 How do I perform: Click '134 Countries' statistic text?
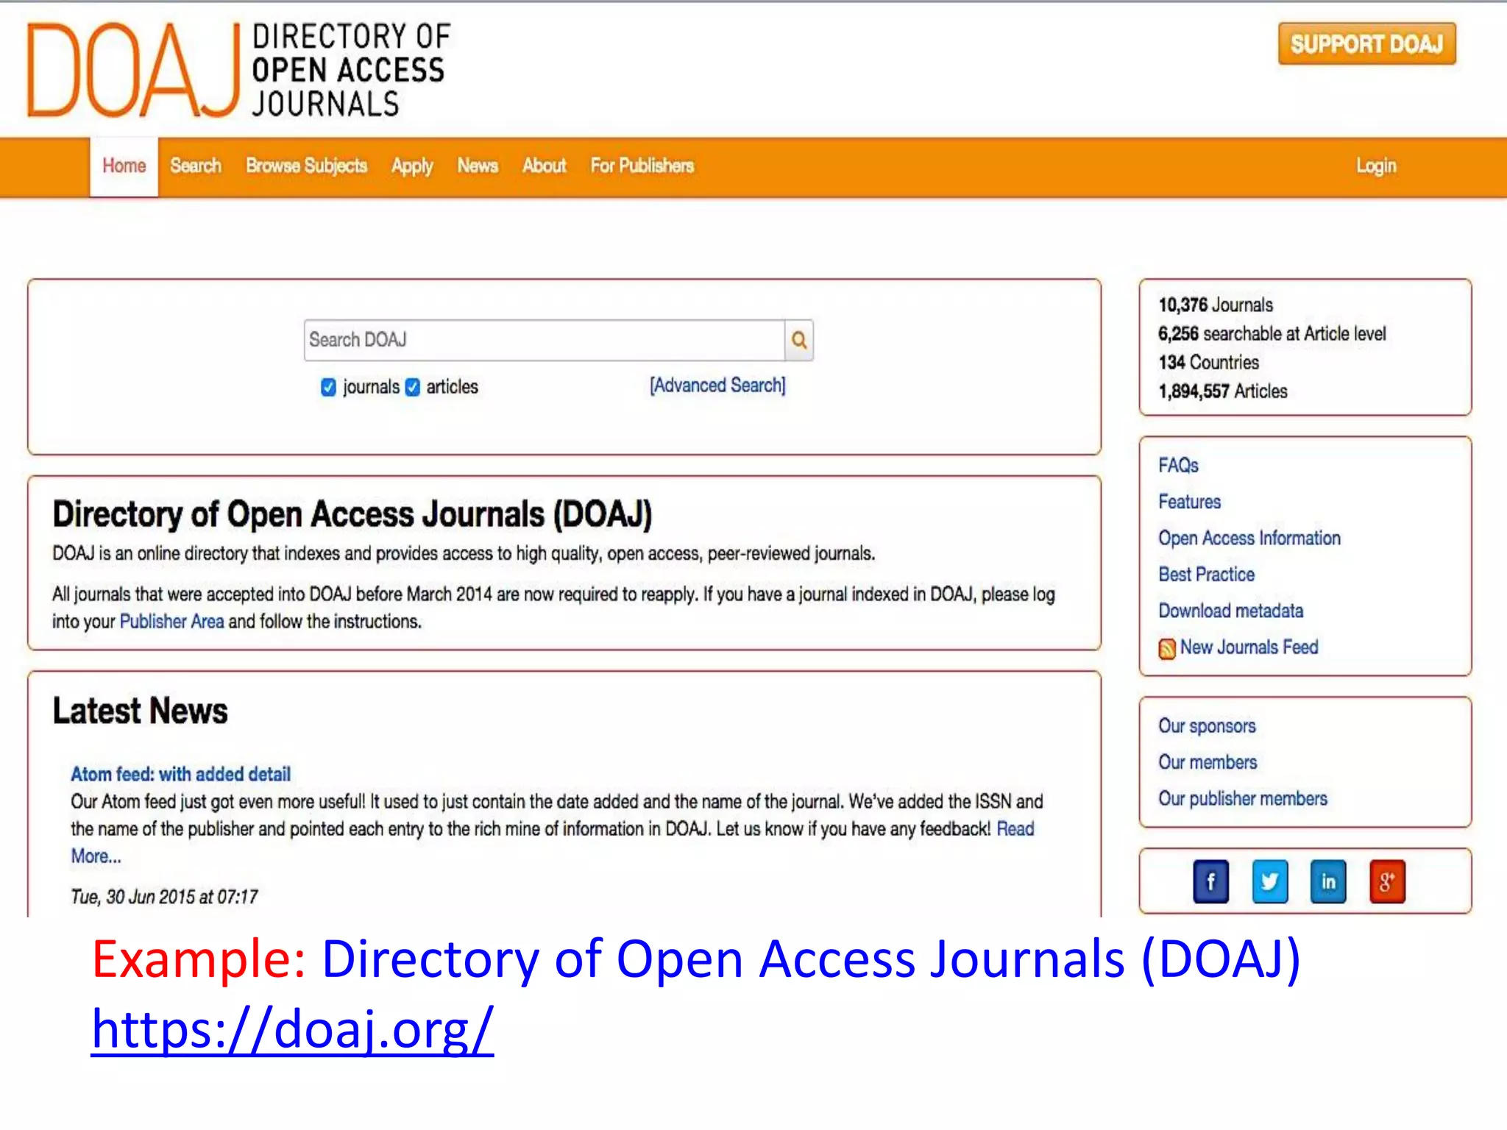(1208, 363)
